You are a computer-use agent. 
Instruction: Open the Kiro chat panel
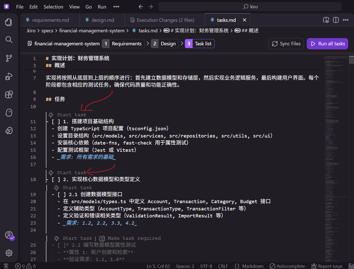tap(9, 113)
